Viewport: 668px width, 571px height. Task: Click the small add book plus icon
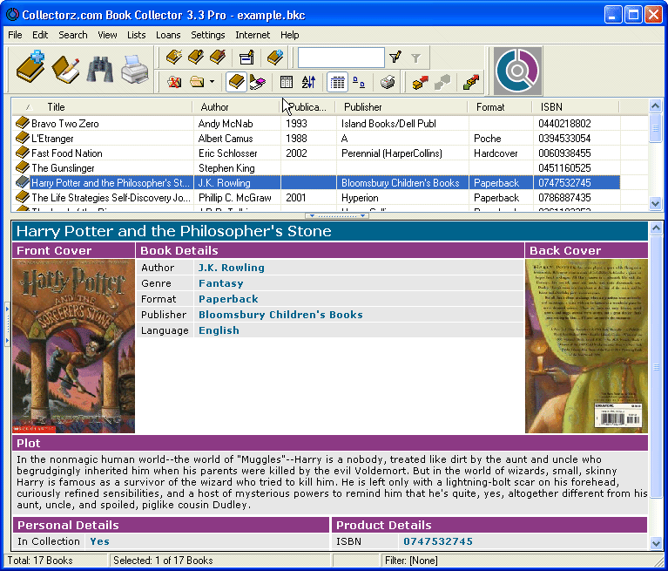tap(275, 58)
